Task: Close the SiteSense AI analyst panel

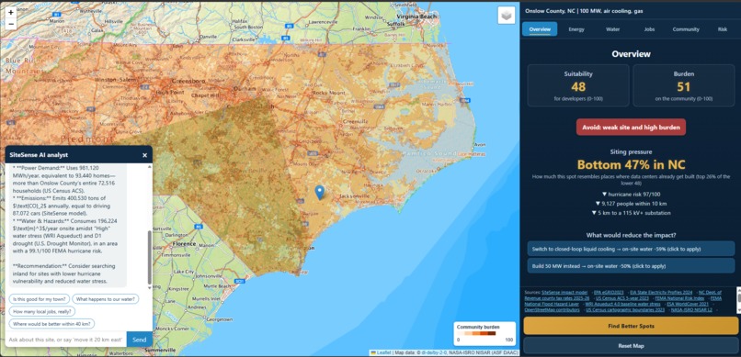Action: [x=144, y=155]
